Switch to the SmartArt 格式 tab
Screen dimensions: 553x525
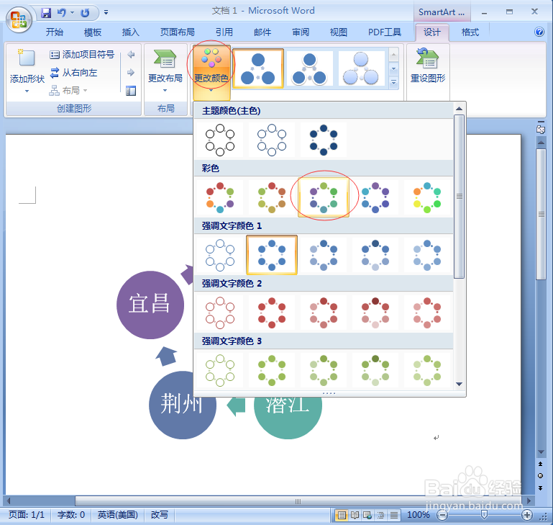[x=470, y=32]
